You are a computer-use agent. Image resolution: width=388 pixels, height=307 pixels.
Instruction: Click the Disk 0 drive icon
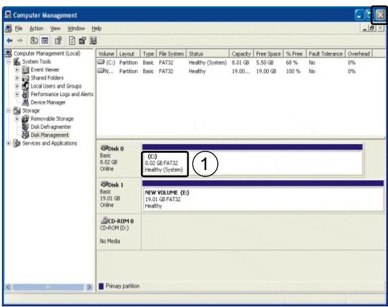104,148
